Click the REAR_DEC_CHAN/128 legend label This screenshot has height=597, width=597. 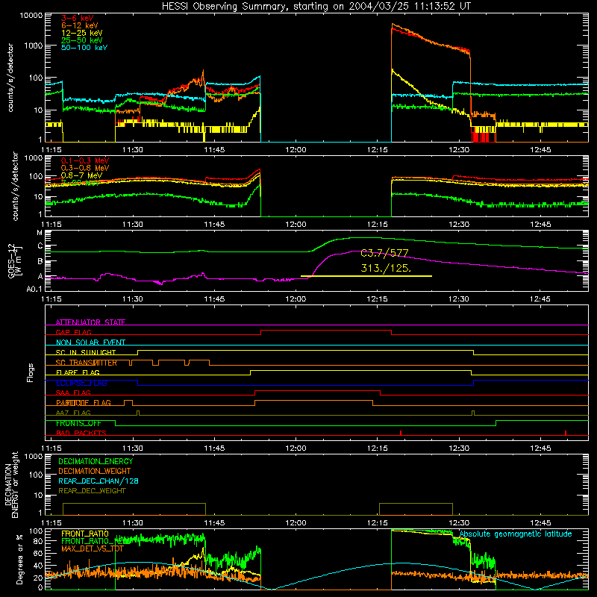[99, 481]
